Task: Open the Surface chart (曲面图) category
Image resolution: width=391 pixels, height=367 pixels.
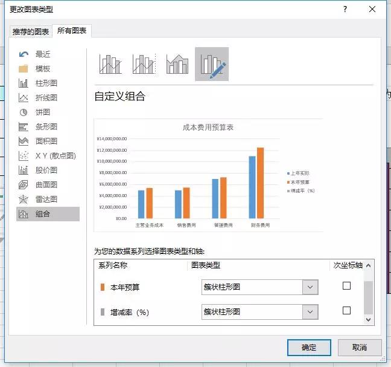Action: pyautogui.click(x=46, y=185)
